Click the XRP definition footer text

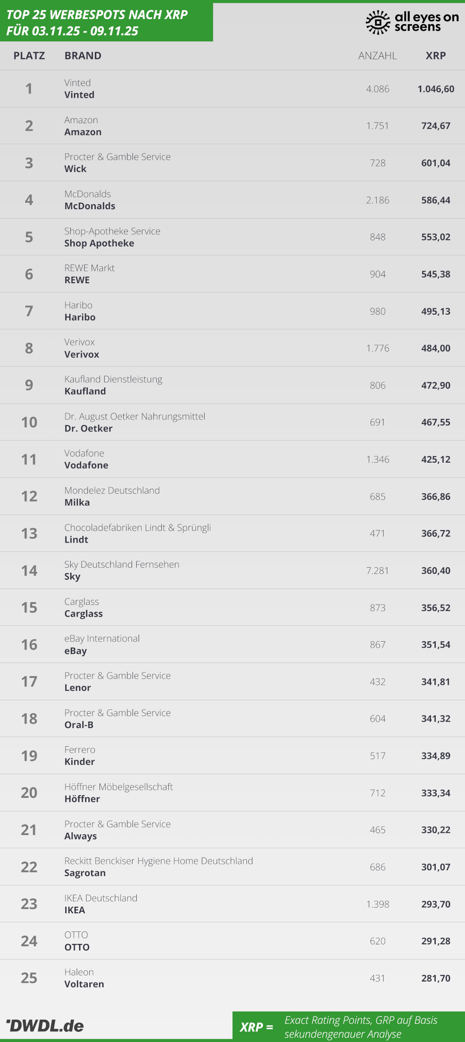pyautogui.click(x=361, y=1027)
